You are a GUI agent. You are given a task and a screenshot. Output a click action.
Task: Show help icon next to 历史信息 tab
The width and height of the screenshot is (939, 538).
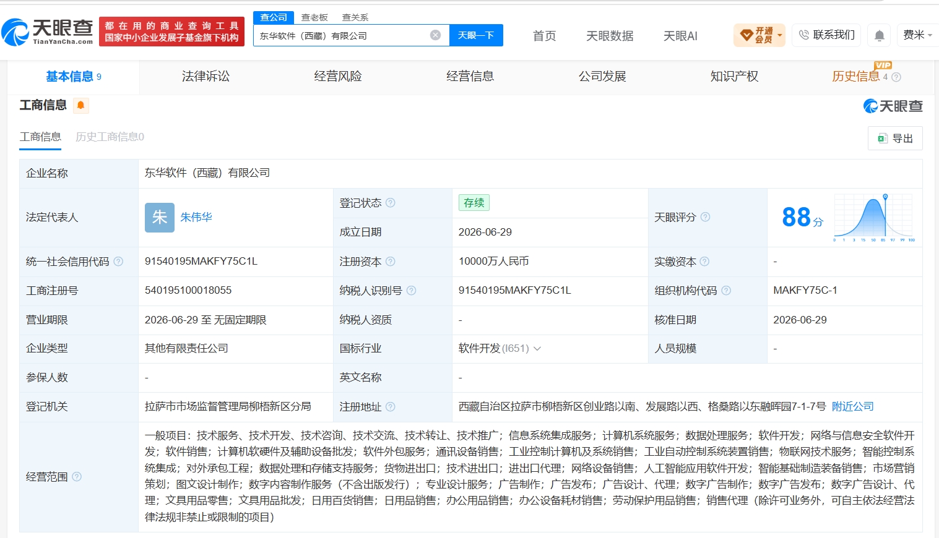[896, 77]
